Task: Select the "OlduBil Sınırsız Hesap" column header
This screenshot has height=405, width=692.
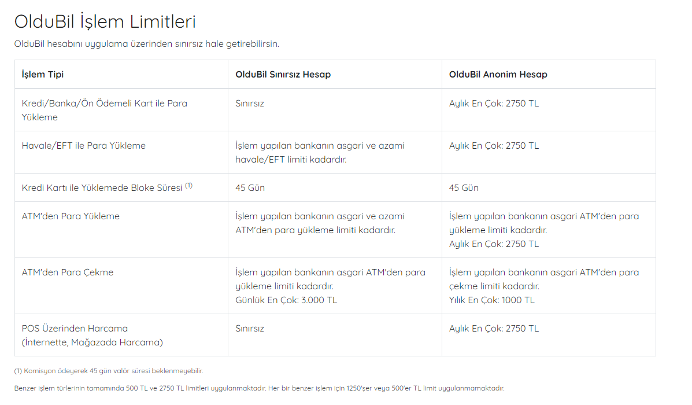Action: coord(283,75)
